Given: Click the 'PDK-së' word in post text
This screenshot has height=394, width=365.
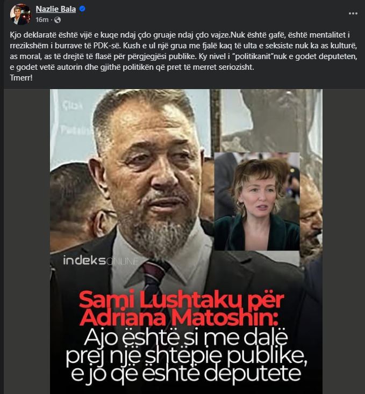Looking at the screenshot, I should [x=106, y=46].
